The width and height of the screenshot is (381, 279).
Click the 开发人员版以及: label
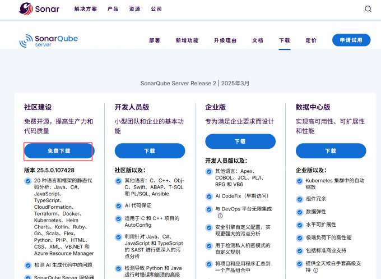(x=226, y=161)
